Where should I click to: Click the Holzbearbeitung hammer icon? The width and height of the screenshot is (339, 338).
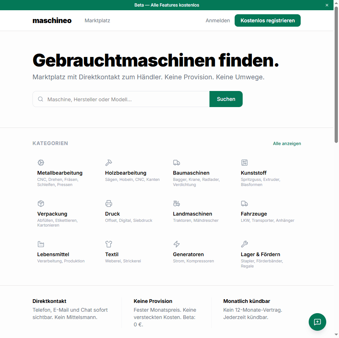pos(109,163)
